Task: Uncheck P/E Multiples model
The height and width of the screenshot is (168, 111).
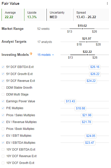Action: pyautogui.click(x=3, y=108)
